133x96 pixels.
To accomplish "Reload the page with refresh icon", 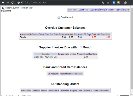I will click(13, 3).
